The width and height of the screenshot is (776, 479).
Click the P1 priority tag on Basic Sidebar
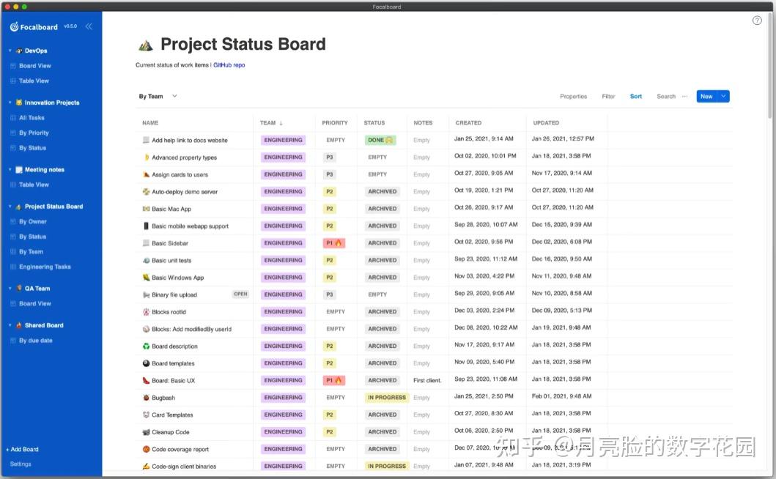click(x=333, y=243)
